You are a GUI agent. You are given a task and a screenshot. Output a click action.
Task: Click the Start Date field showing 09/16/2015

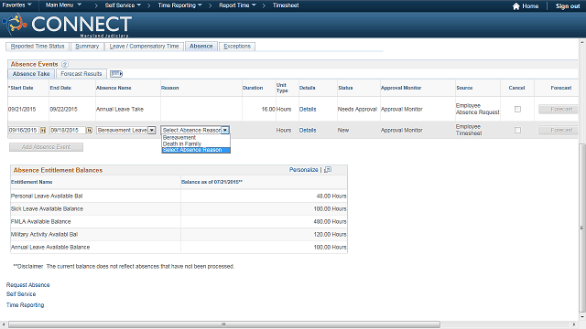23,130
